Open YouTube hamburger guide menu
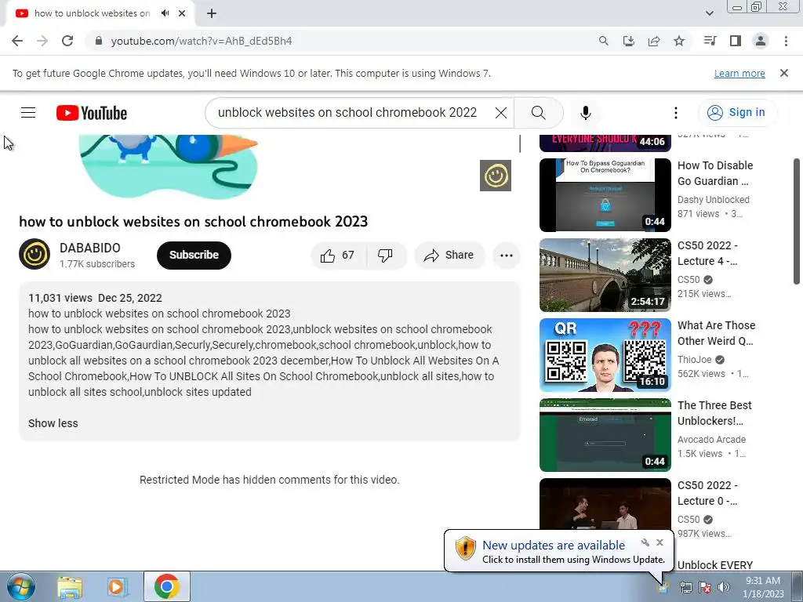Screen dimensions: 803x602 click(x=28, y=113)
